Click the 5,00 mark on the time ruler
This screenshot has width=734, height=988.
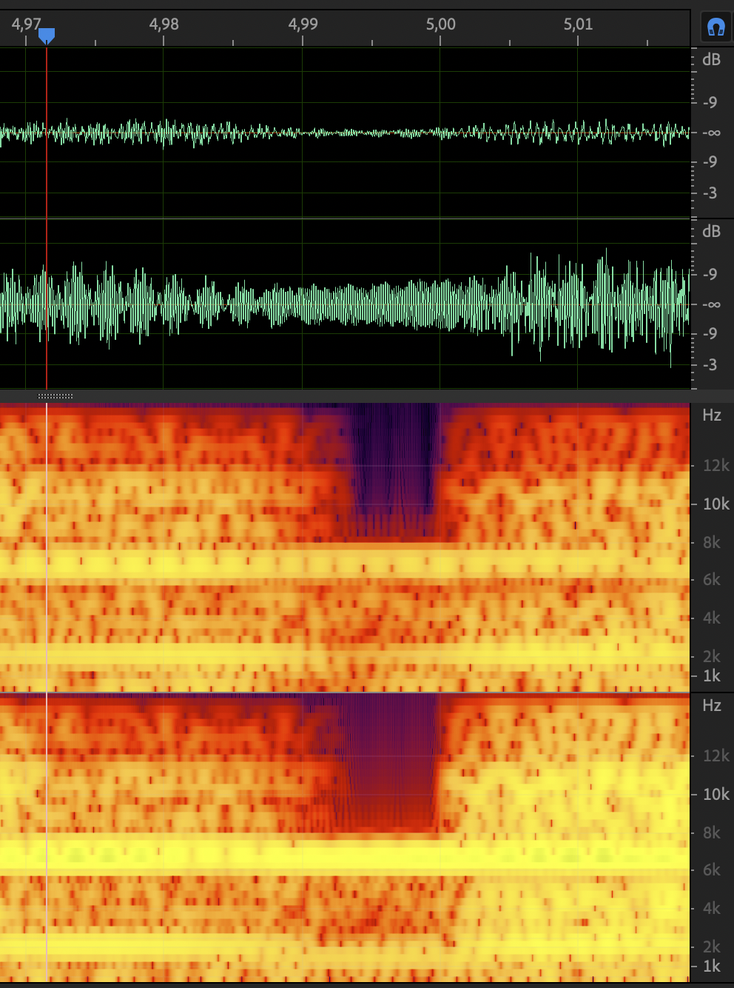coord(440,24)
